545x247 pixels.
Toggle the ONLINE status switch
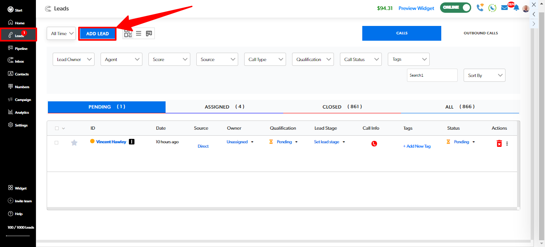[455, 8]
